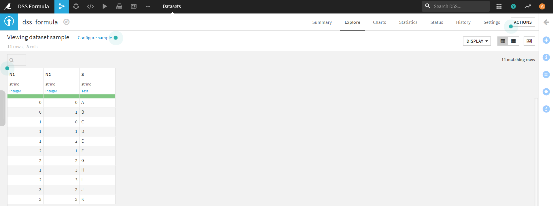Open the more options ellipsis menu
This screenshot has width=553, height=206.
point(148,6)
